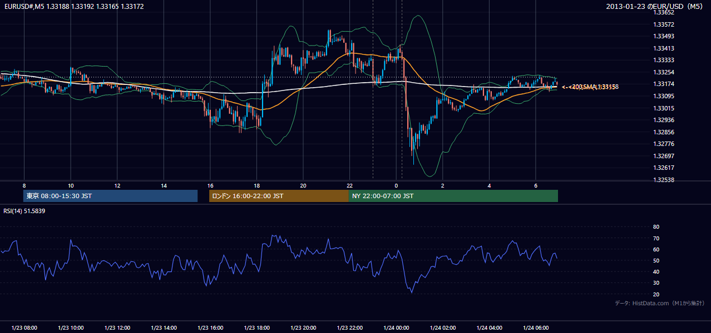Screen dimensions: 711x333
Task: Click hour tick 16 below the price chart
Action: tap(210, 185)
